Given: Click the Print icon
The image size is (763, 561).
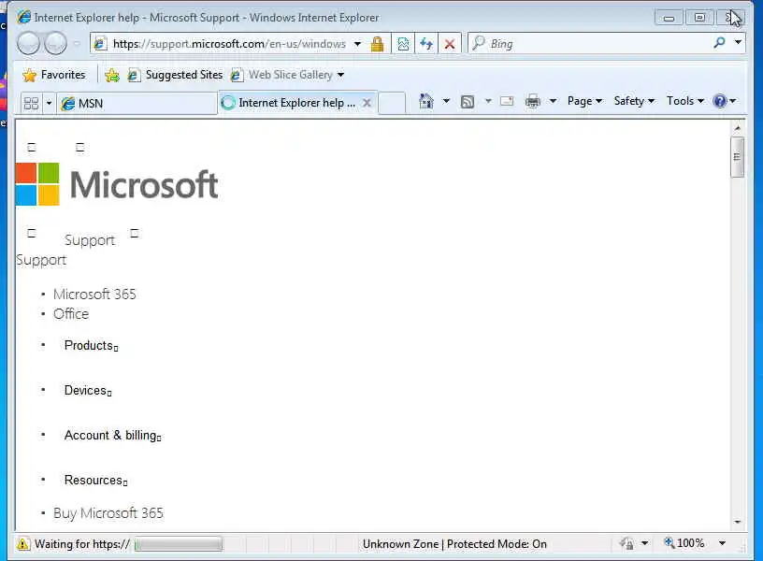Looking at the screenshot, I should (533, 101).
